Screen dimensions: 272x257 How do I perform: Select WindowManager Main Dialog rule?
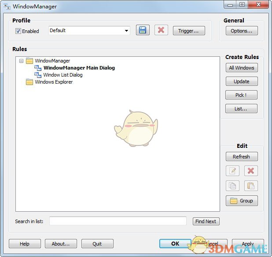[79, 68]
